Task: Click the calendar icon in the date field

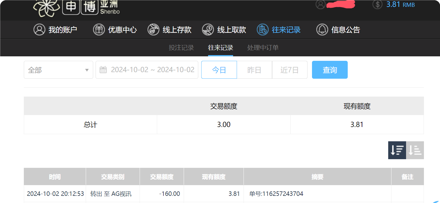Action: click(x=103, y=69)
